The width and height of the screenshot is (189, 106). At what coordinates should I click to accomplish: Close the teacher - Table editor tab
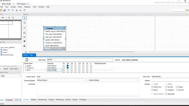click(35, 55)
